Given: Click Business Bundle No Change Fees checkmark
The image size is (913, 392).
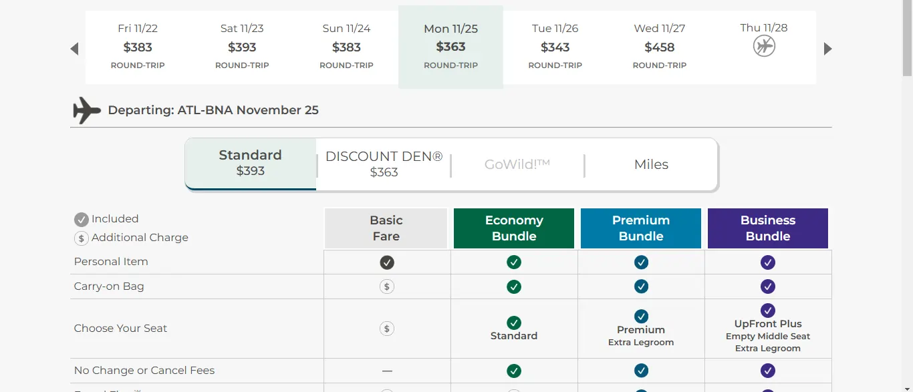Looking at the screenshot, I should click(768, 371).
